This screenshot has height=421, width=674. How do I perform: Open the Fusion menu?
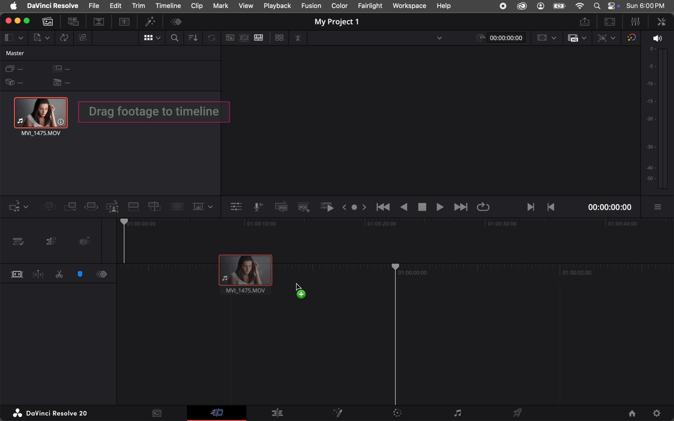click(x=311, y=6)
